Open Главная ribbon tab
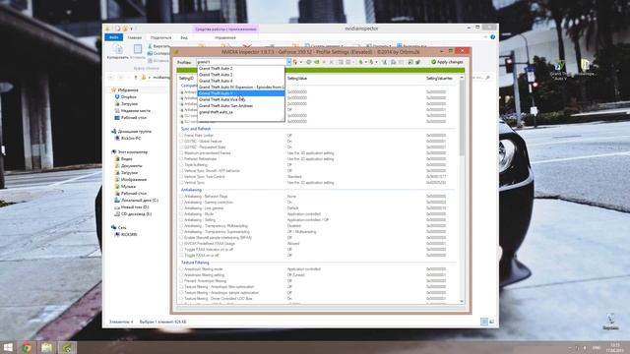630x354 pixels. point(135,37)
